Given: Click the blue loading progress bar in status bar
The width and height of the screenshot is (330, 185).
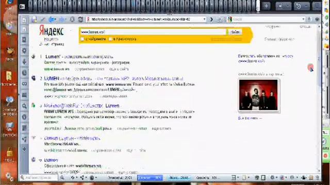Looking at the screenshot, I should (x=150, y=178).
